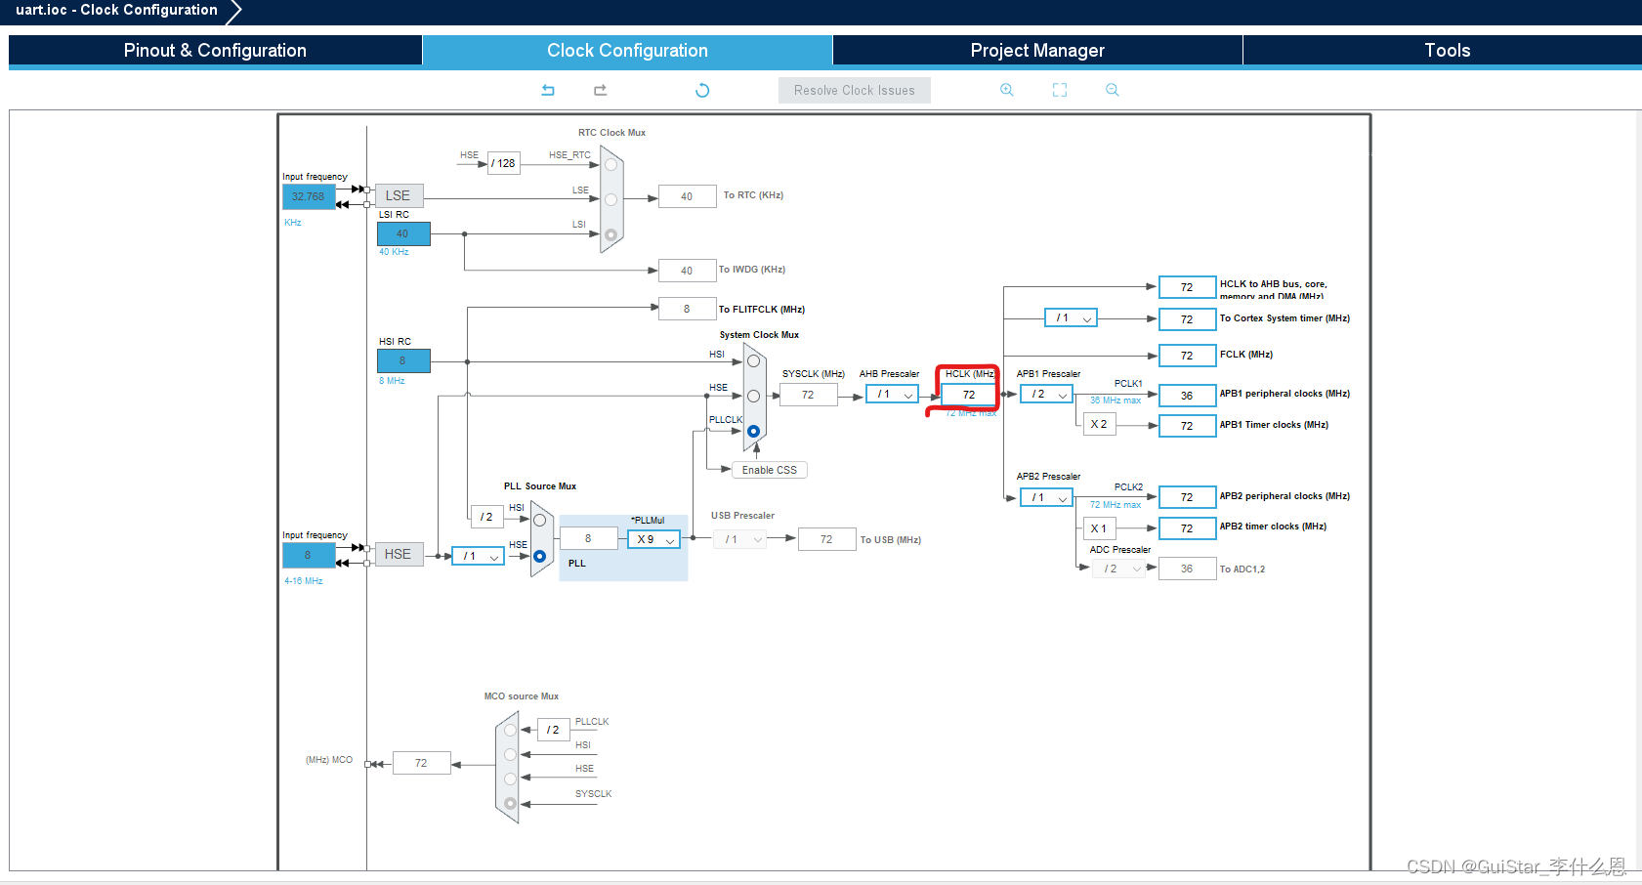The image size is (1642, 885).
Task: Open the HSE /1 prescaler dropdown
Action: point(478,556)
